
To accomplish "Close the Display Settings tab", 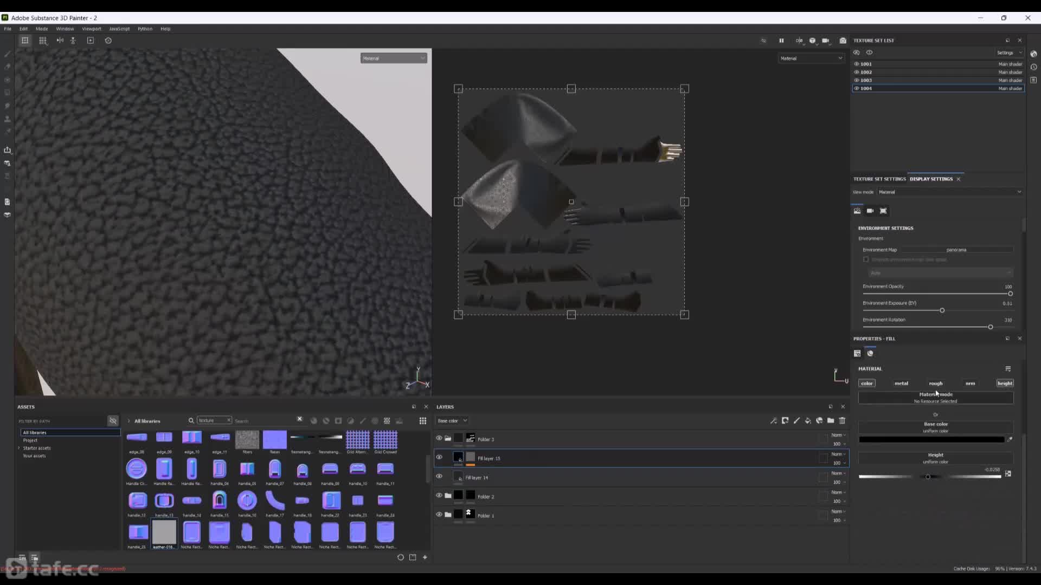I will point(959,179).
